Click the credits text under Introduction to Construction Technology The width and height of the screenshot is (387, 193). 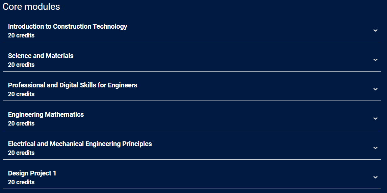(x=21, y=35)
